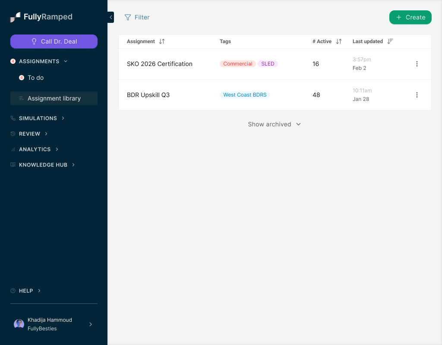Start a call with Call Dr. Deal
The width and height of the screenshot is (442, 345).
(54, 41)
